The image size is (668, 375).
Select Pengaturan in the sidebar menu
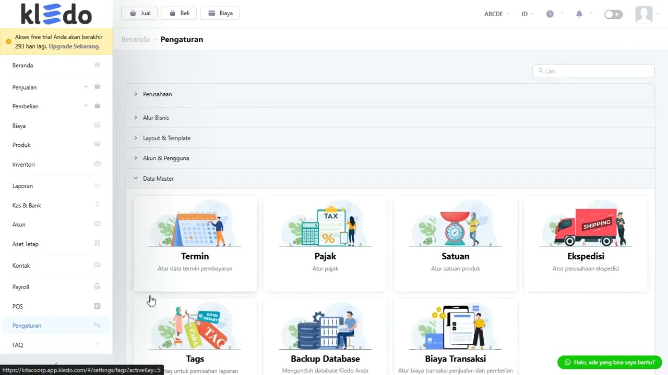click(x=56, y=326)
